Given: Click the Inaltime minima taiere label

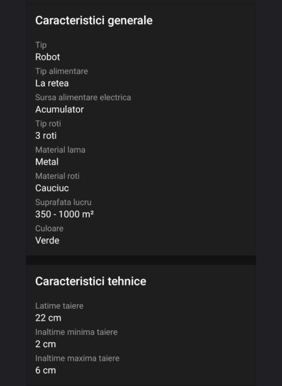Looking at the screenshot, I should pos(76,332).
